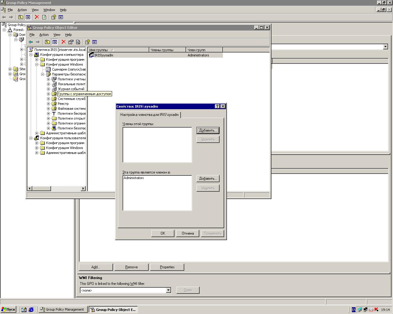Expand the Административные шаблоны user node
Screen dimensions: 393x314
(x=37, y=153)
